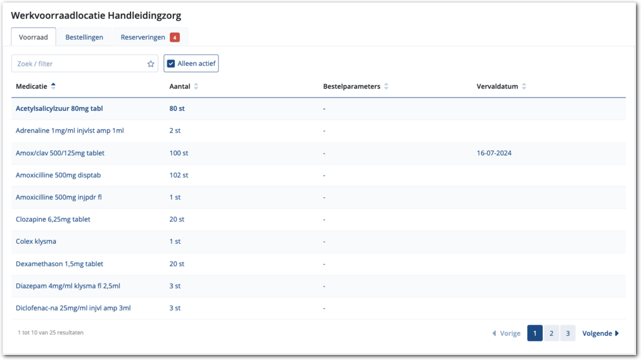Open Colex klysma medication row
This screenshot has height=360, width=641.
[x=36, y=241]
